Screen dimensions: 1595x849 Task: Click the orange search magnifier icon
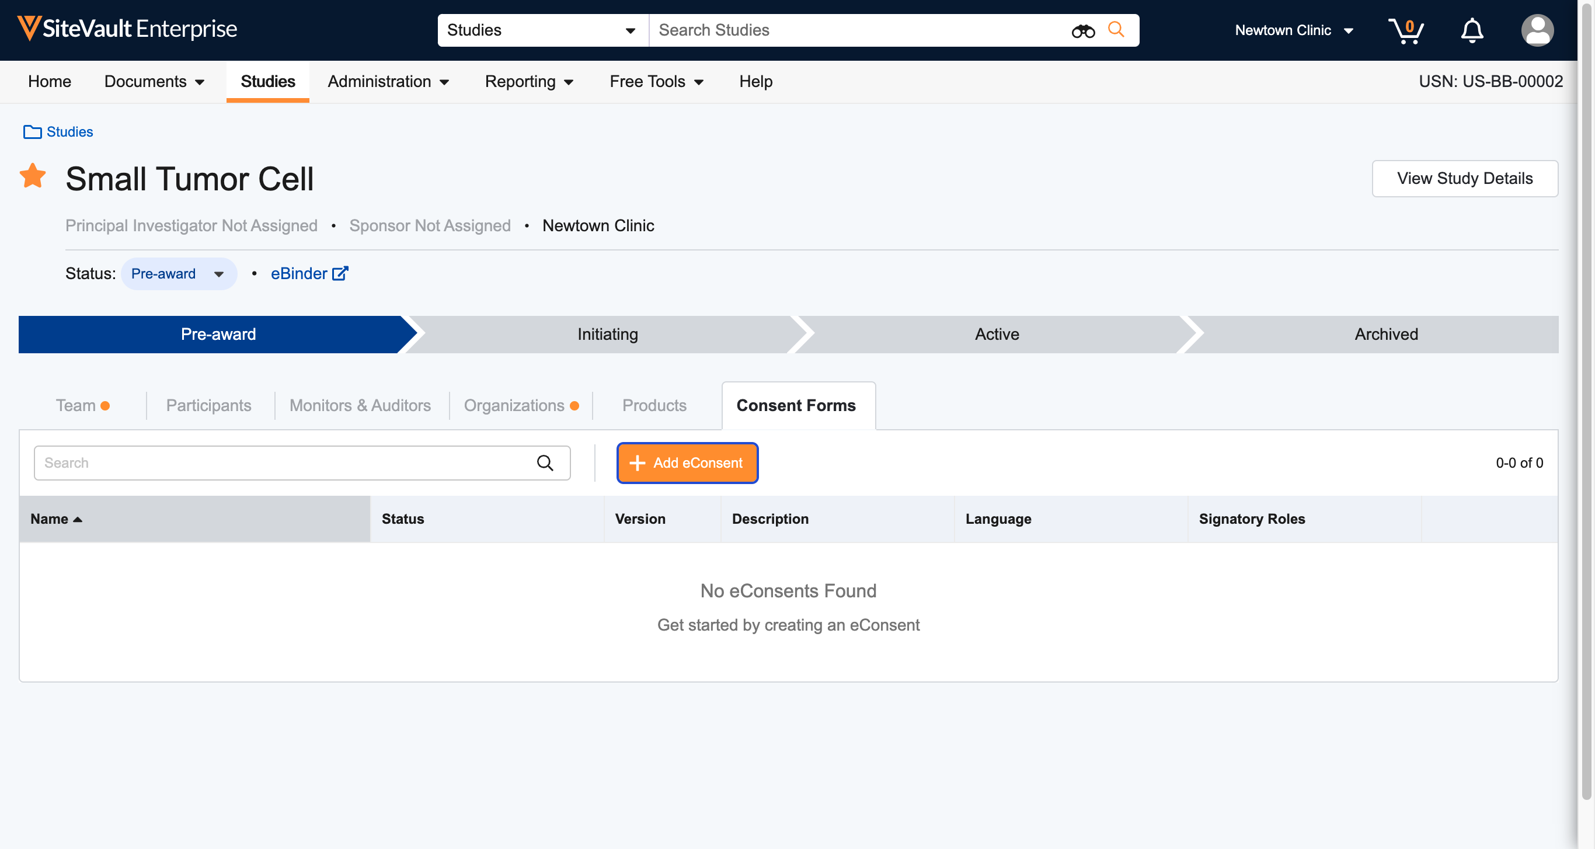[1116, 29]
